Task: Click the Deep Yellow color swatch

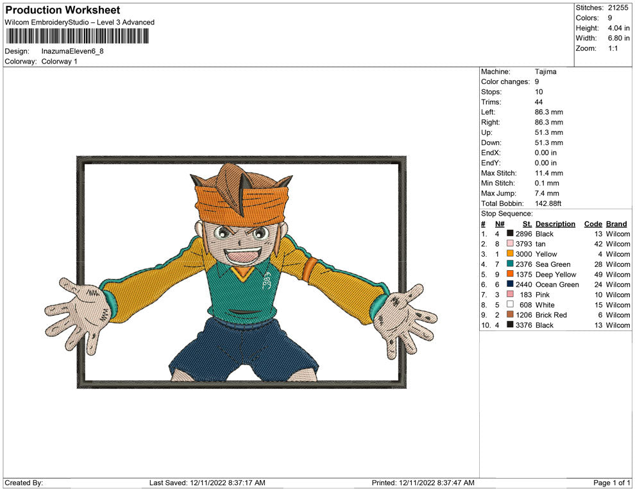Action: click(510, 274)
